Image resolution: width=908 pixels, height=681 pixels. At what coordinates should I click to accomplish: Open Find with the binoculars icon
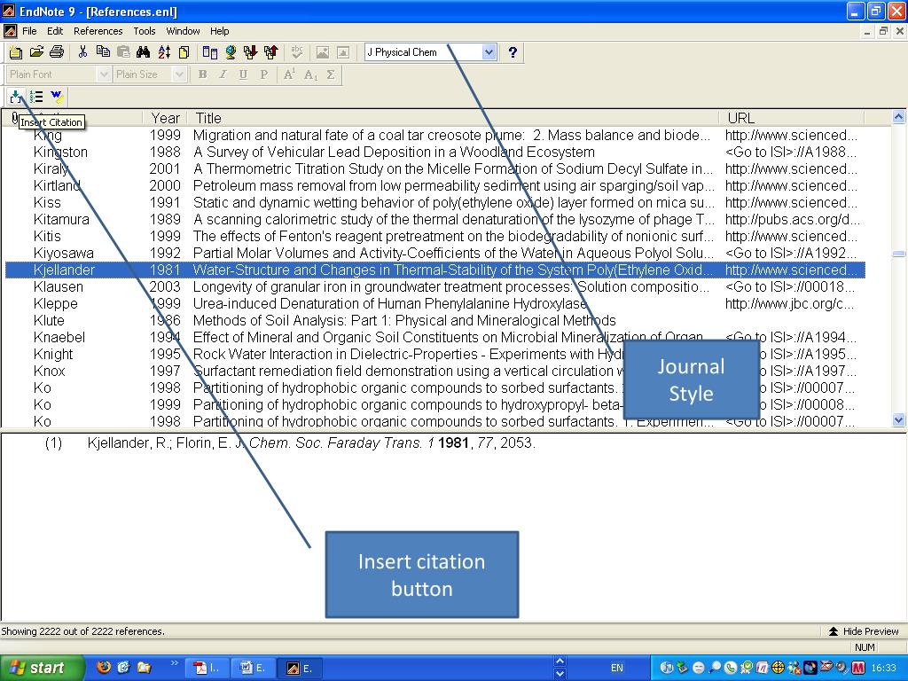[143, 52]
